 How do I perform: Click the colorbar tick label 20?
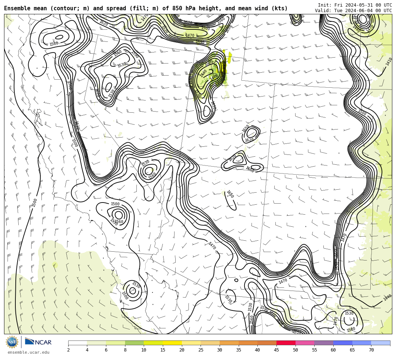(x=182, y=350)
